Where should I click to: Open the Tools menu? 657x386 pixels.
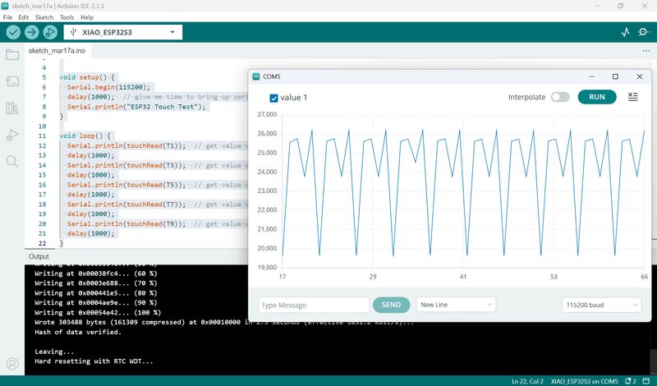[x=67, y=17]
